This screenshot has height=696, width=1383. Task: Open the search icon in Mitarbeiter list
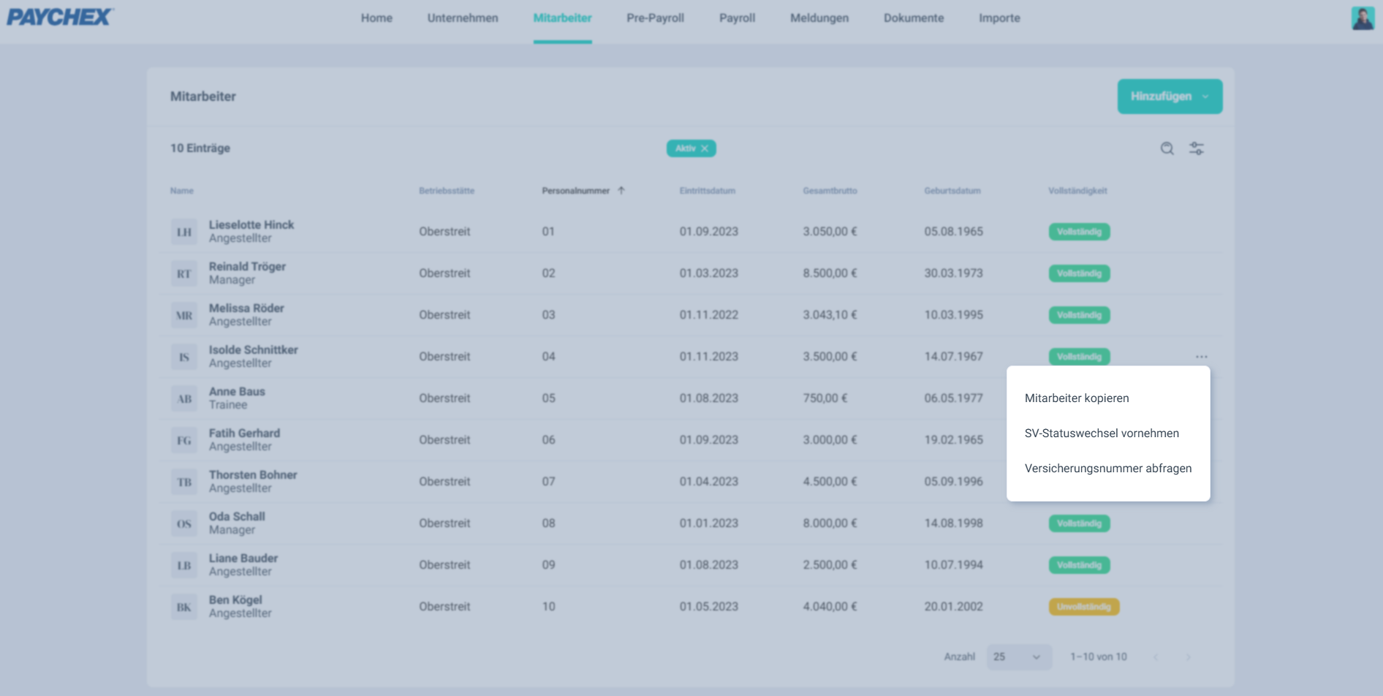[1167, 148]
